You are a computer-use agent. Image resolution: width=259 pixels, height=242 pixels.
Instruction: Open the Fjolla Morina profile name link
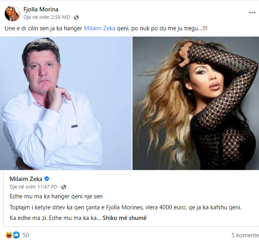point(41,9)
